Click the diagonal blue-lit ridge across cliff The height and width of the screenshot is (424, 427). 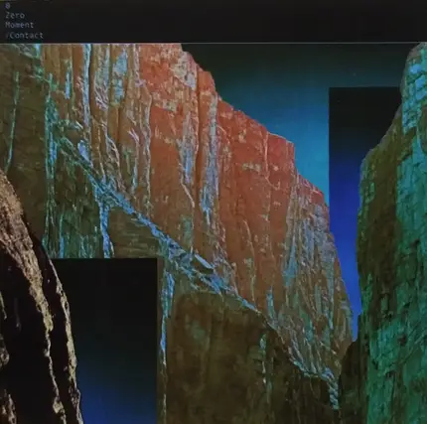tap(186, 251)
